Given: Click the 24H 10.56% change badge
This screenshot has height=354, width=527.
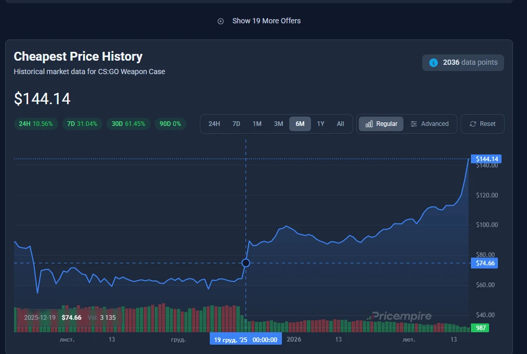Looking at the screenshot, I should coord(35,124).
